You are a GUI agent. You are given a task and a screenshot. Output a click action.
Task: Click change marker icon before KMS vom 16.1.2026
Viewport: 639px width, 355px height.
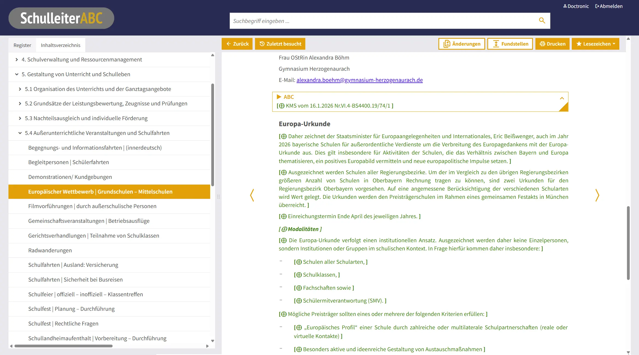coord(282,106)
